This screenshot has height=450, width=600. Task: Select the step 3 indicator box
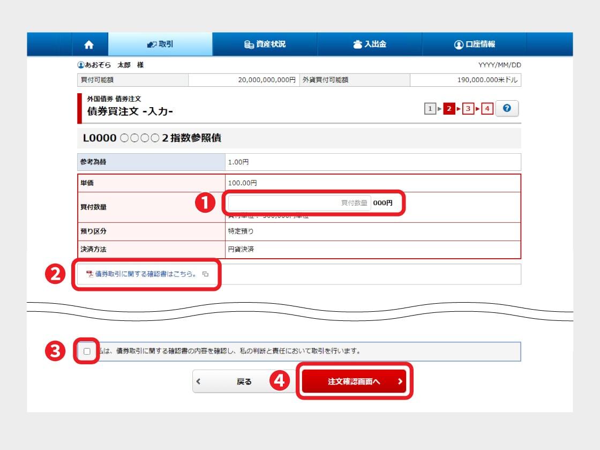click(x=468, y=109)
